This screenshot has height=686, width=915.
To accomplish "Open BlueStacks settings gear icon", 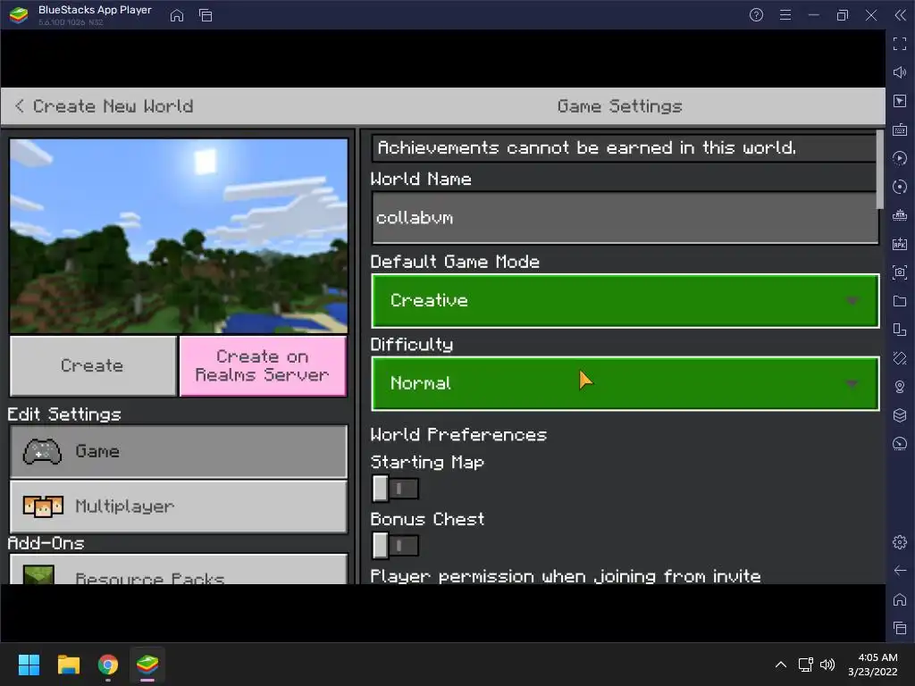I will coord(900,542).
